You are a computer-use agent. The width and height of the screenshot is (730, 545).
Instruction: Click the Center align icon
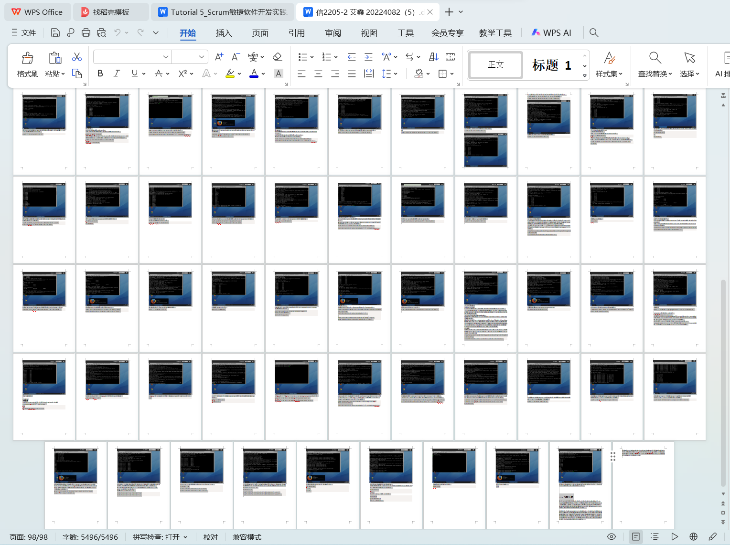click(318, 73)
